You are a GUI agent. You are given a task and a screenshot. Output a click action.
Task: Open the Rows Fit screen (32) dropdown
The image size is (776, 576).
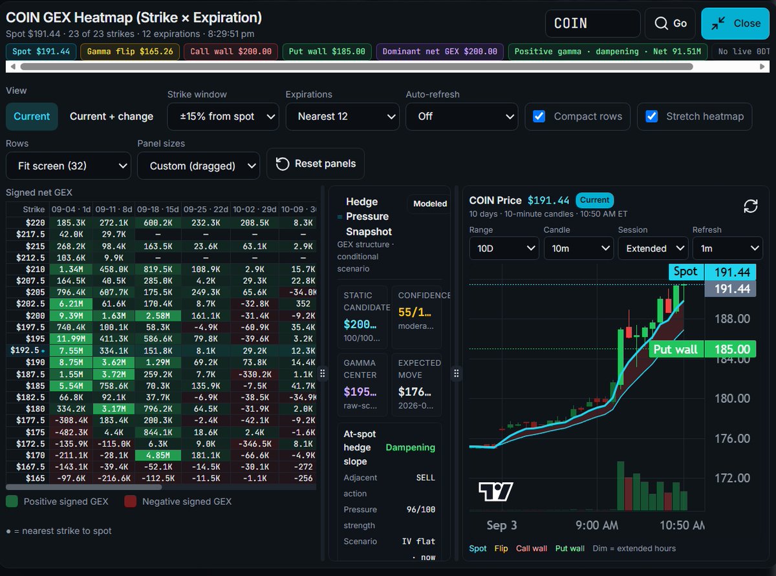coord(69,165)
